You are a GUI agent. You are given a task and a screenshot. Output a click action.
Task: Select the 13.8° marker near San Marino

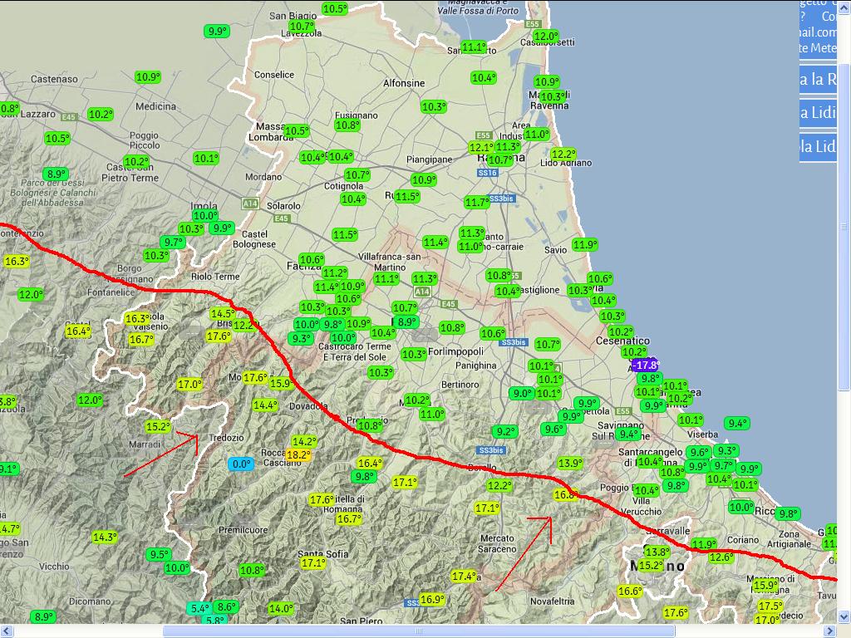(657, 552)
